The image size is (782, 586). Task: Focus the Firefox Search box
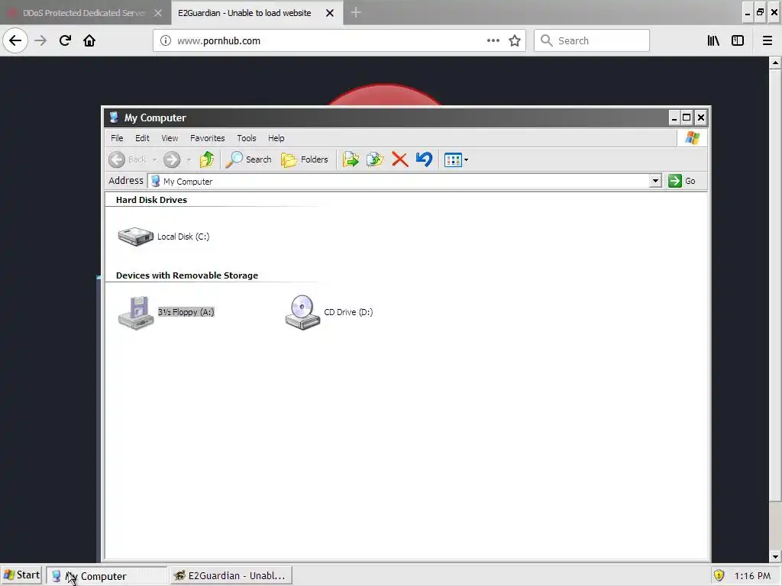(592, 40)
